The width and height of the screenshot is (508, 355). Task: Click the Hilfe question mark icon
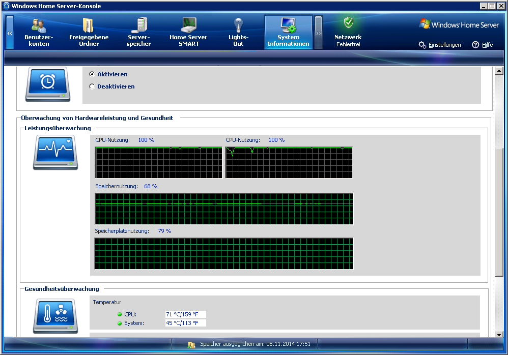(x=475, y=45)
